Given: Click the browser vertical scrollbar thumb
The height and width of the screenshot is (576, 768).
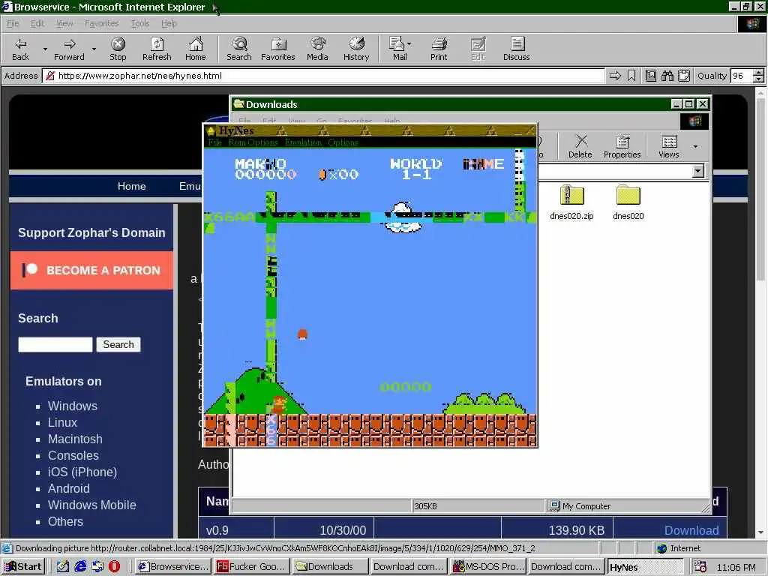Looking at the screenshot, I should [760, 189].
